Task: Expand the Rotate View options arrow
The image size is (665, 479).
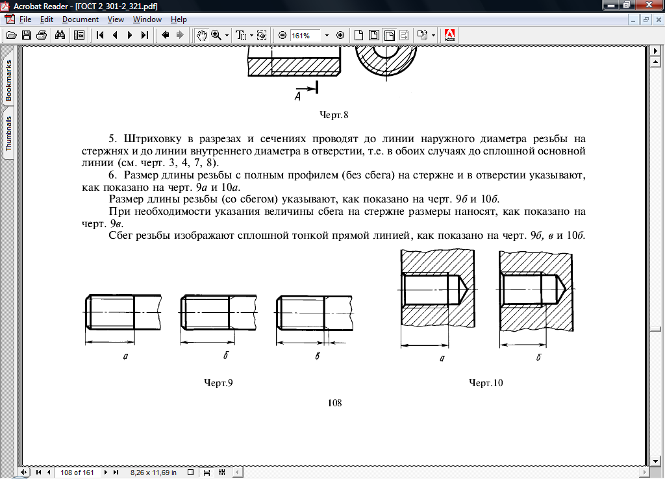Action: point(433,35)
